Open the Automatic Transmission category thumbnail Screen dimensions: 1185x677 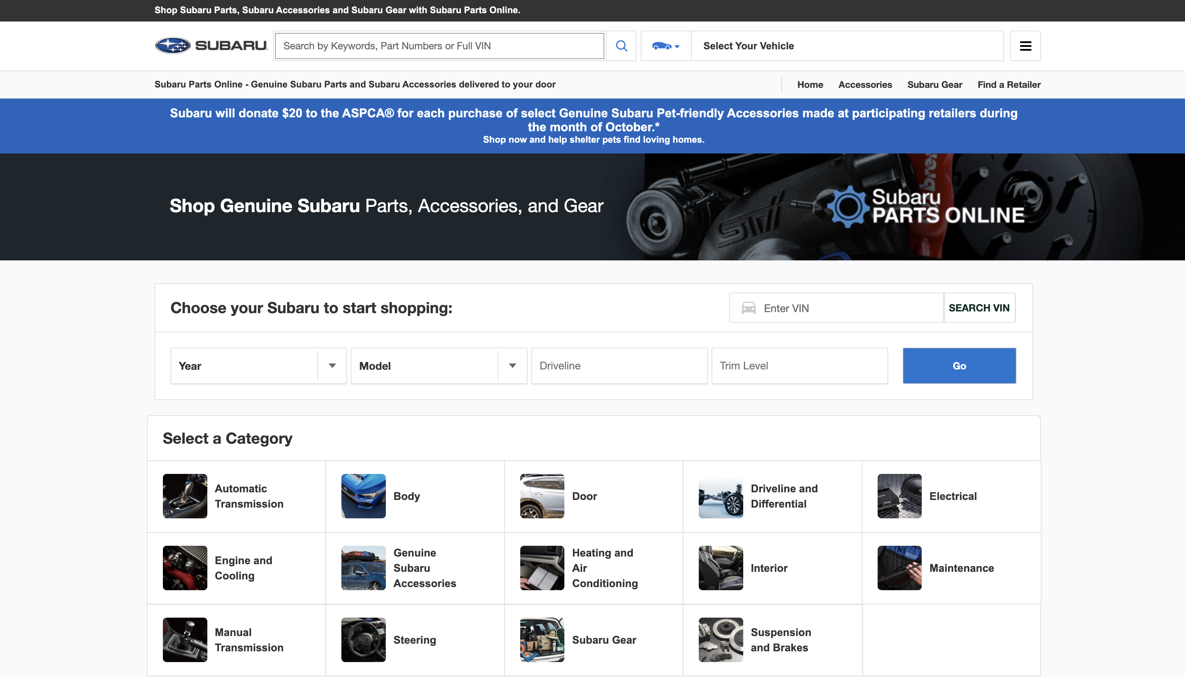(x=185, y=496)
